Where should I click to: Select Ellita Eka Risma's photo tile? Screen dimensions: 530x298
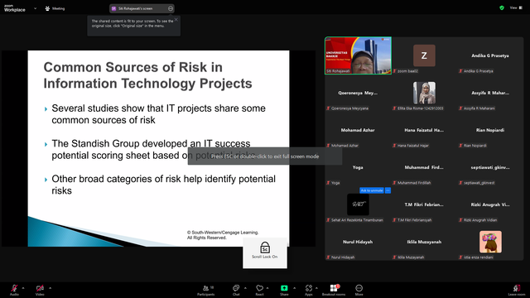(424, 93)
